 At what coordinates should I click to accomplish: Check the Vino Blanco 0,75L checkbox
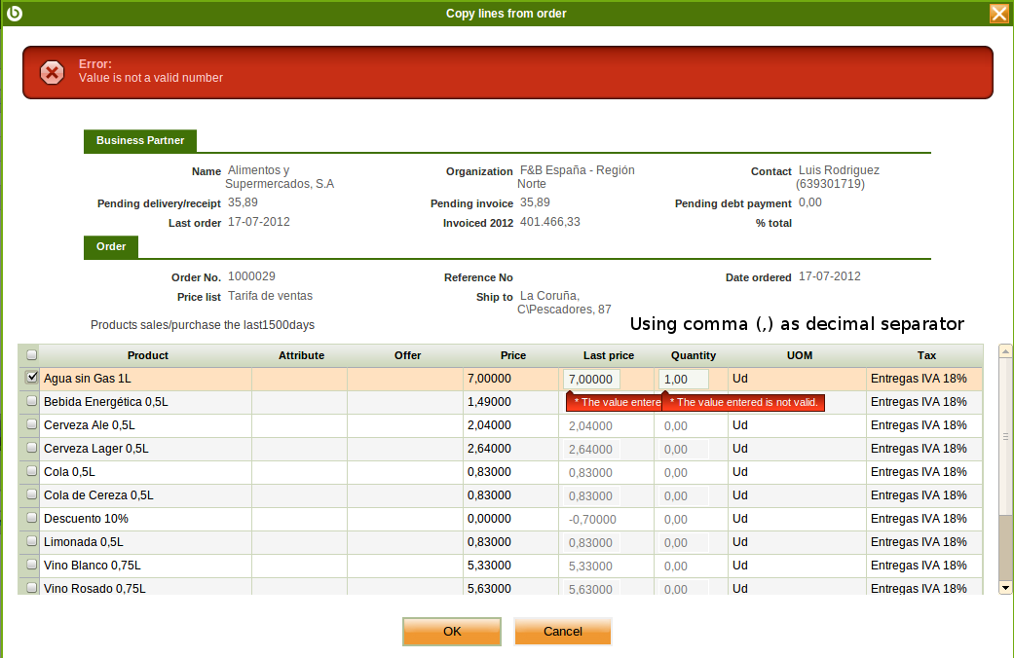pos(32,565)
